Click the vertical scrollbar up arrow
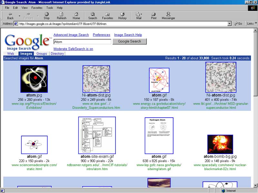Viewport: 258px width, 193px height. (x=255, y=30)
